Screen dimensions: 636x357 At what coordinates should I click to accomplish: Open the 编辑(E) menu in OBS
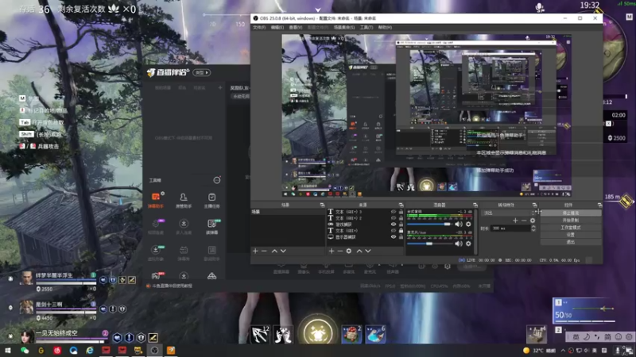(x=277, y=28)
